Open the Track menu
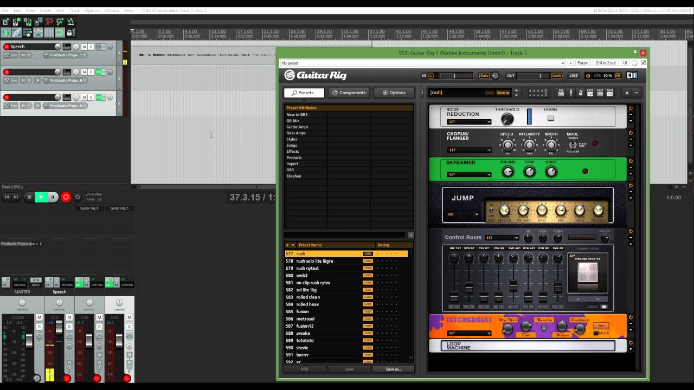Image resolution: width=694 pixels, height=390 pixels. (74, 10)
